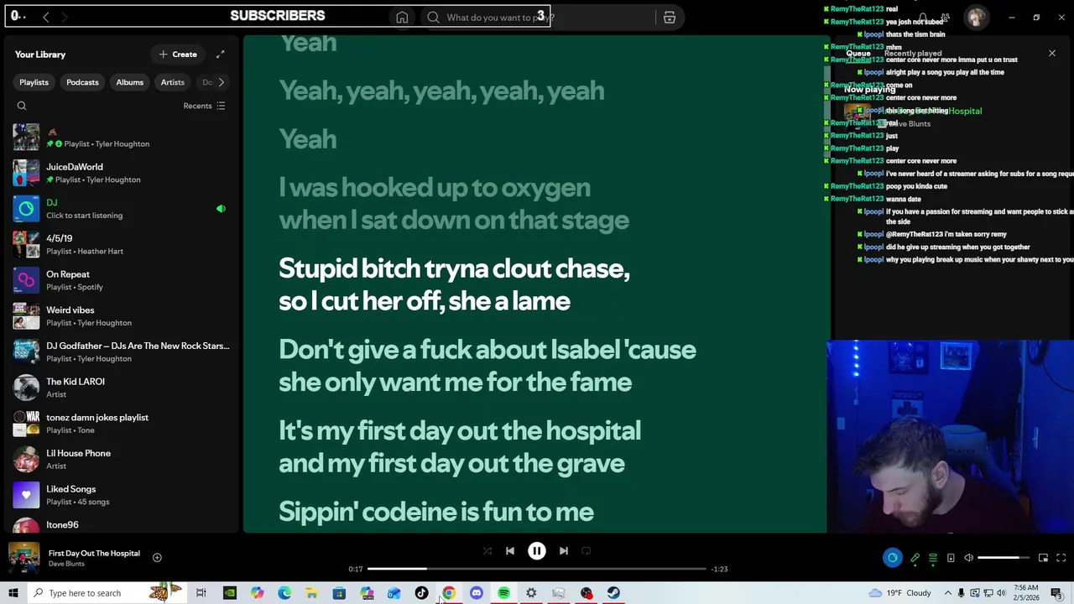The width and height of the screenshot is (1074, 604).
Task: Seek on the song progress bar
Action: tap(537, 569)
